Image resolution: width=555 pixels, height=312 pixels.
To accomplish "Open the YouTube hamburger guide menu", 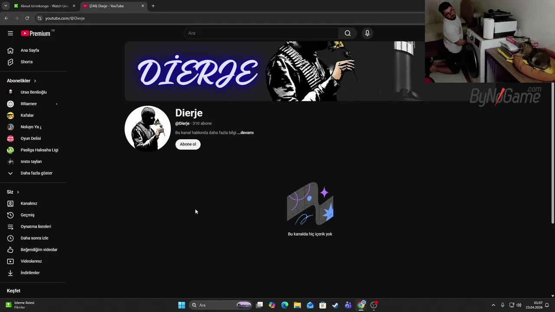I will 10,33.
